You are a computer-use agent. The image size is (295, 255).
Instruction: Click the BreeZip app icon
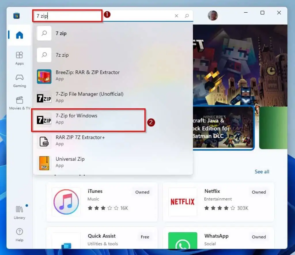click(x=44, y=76)
